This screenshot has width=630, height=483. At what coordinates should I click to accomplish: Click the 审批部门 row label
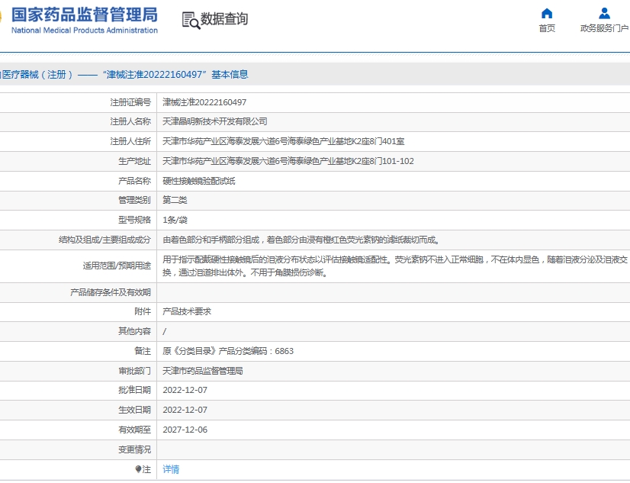pos(134,371)
